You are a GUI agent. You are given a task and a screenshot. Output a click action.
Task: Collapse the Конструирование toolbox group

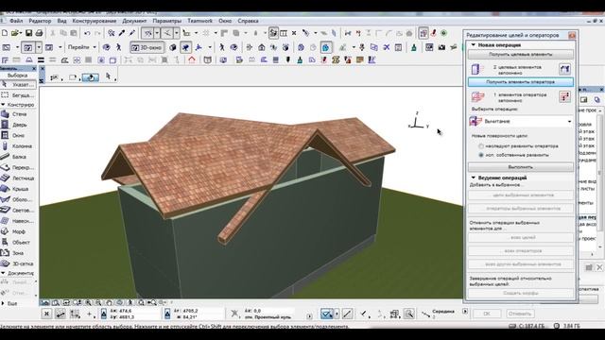[3, 105]
